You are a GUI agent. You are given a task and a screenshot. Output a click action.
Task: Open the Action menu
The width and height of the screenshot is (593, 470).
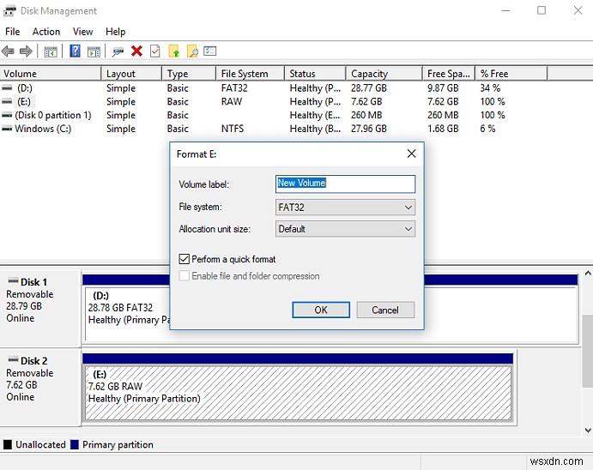click(x=46, y=32)
